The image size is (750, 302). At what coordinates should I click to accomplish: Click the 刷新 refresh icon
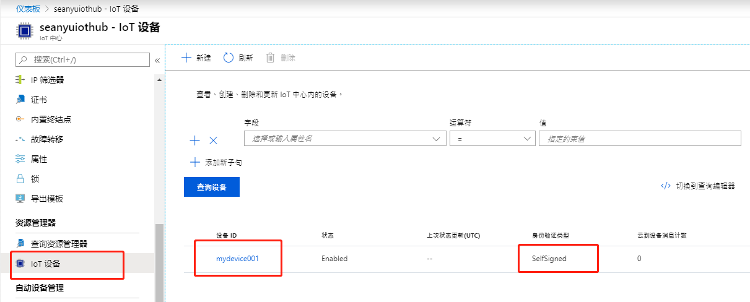pos(229,58)
